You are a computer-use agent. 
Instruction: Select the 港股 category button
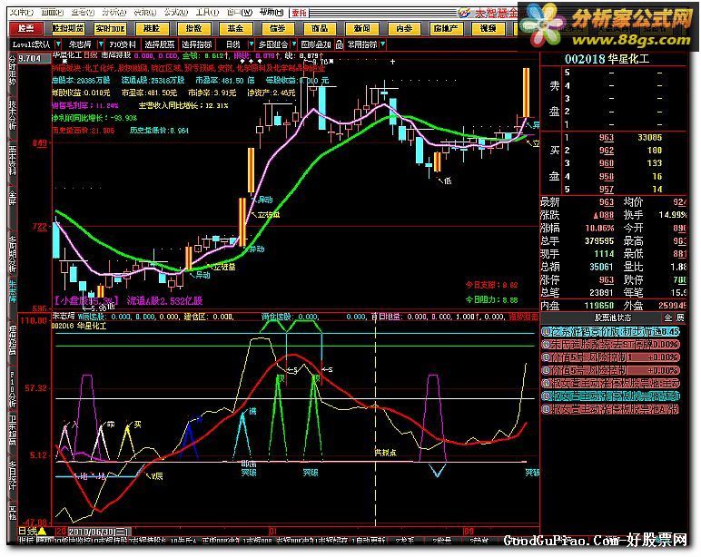152,29
